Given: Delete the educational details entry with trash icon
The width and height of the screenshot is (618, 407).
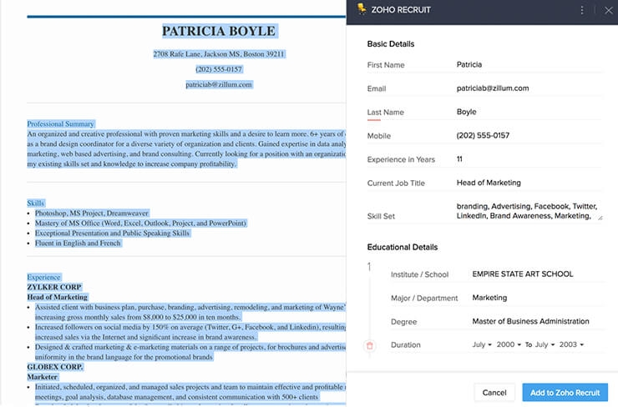Looking at the screenshot, I should [370, 345].
